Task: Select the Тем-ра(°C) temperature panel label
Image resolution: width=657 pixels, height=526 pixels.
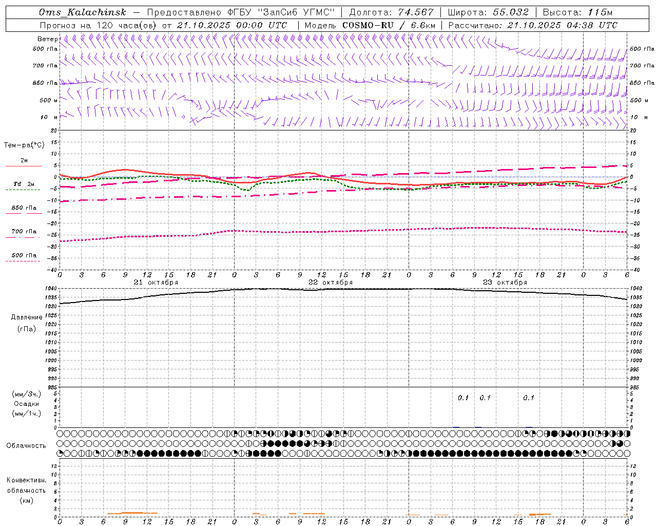Action: (24, 145)
